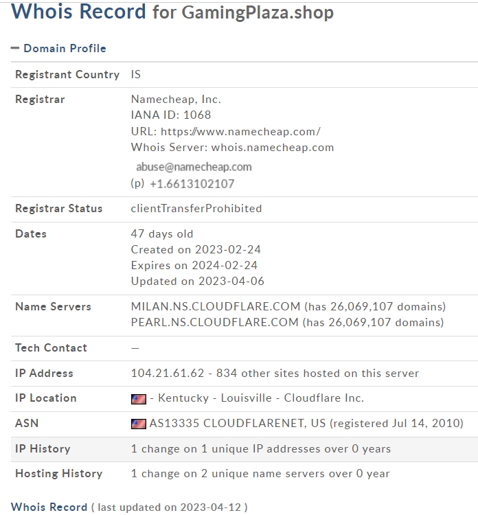The height and width of the screenshot is (515, 478).
Task: Click the Tech Contact label
Action: (51, 347)
